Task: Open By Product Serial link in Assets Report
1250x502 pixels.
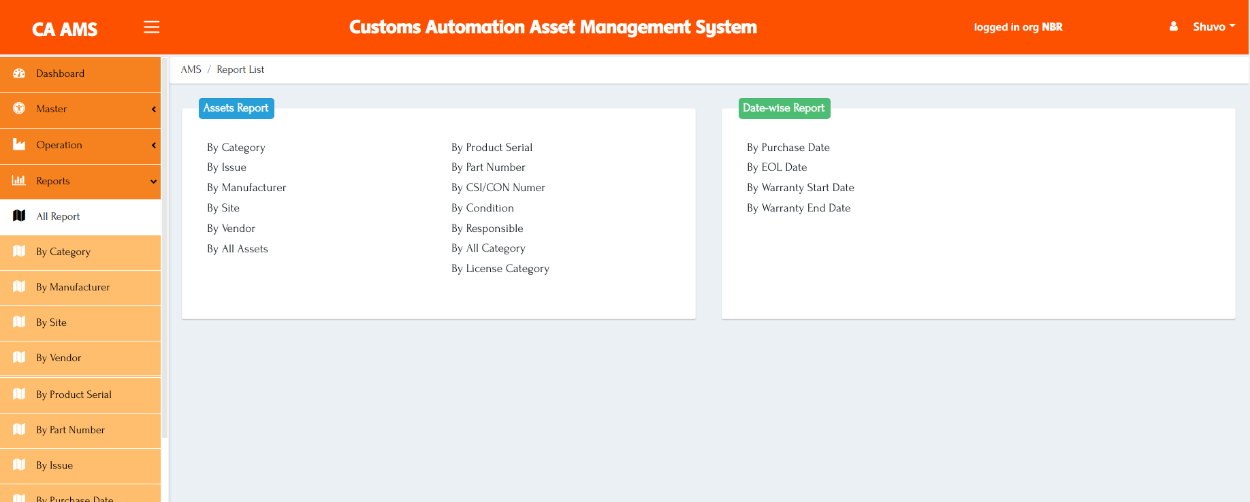Action: (x=492, y=148)
